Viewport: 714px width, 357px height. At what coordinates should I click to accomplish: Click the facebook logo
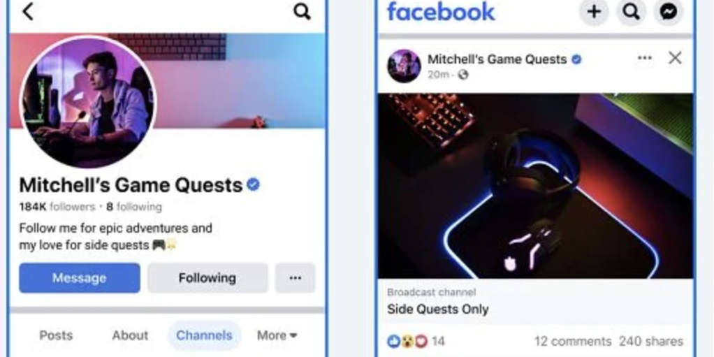(x=441, y=11)
